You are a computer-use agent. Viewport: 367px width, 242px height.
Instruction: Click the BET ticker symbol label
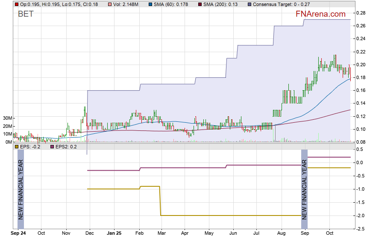25,14
